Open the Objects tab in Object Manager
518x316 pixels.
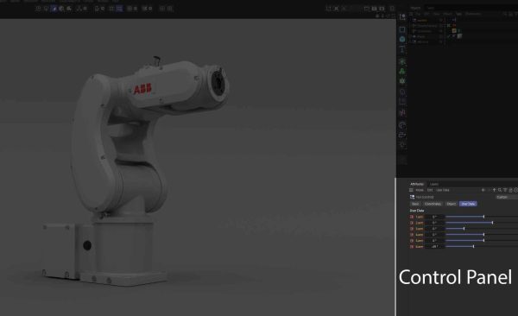(415, 8)
